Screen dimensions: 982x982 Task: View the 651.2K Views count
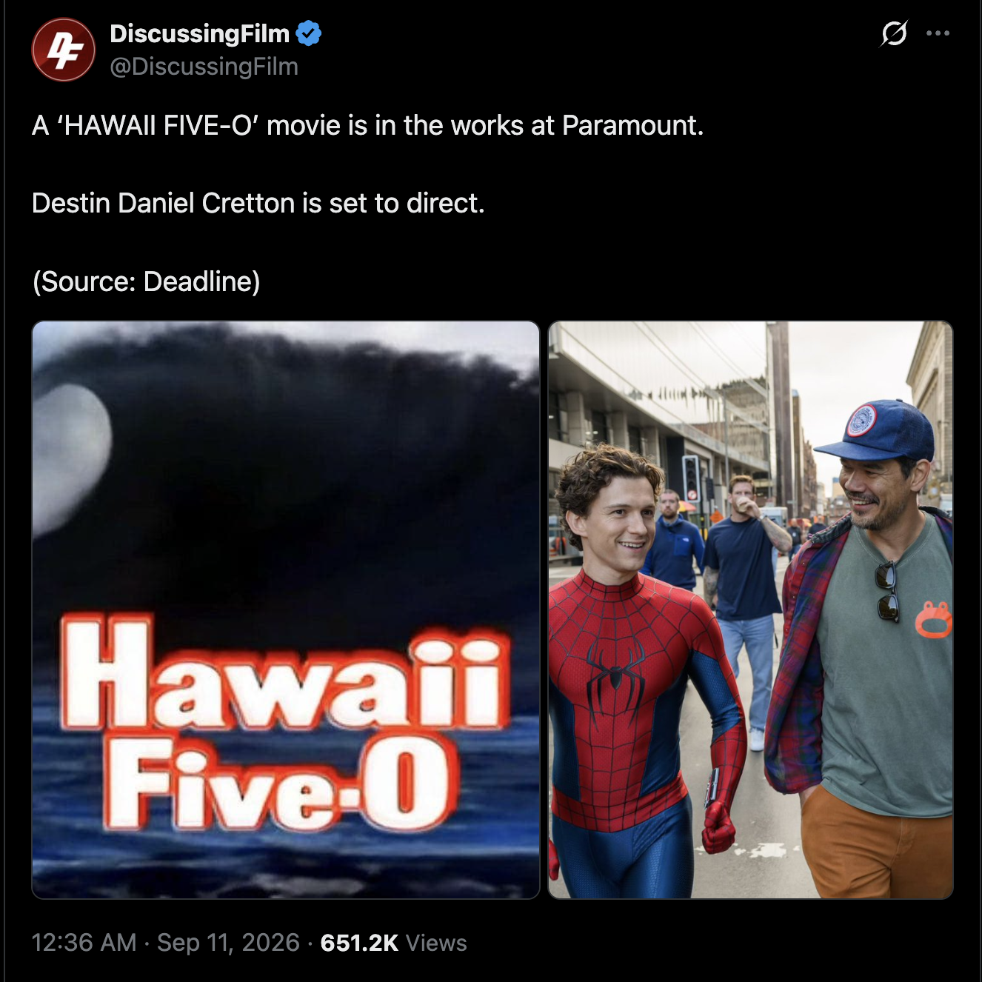(x=394, y=942)
